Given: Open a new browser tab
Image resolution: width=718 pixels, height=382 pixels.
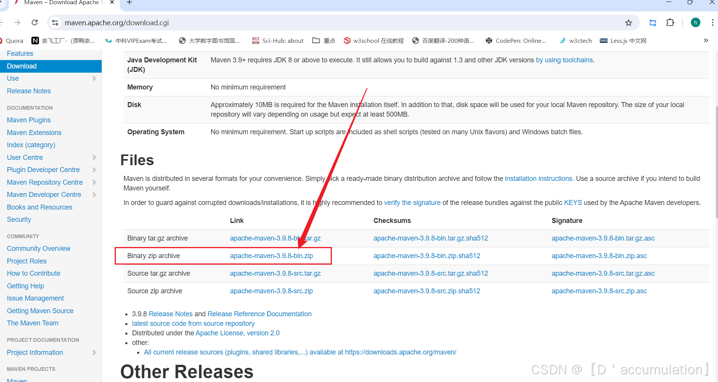Looking at the screenshot, I should (x=129, y=3).
